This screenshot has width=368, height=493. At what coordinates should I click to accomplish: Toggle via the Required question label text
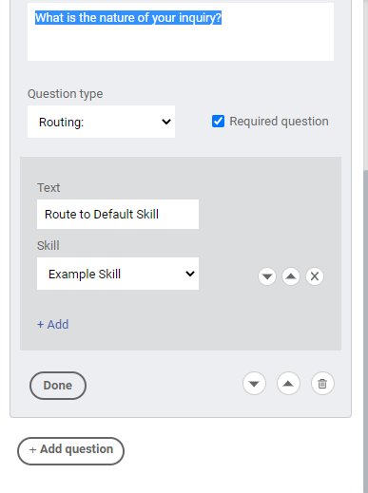(x=279, y=122)
